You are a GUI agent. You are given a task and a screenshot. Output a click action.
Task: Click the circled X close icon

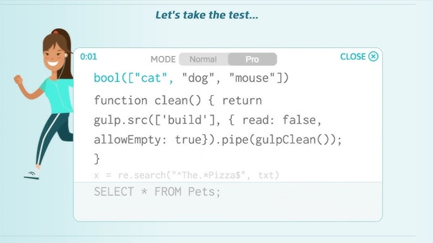(374, 57)
